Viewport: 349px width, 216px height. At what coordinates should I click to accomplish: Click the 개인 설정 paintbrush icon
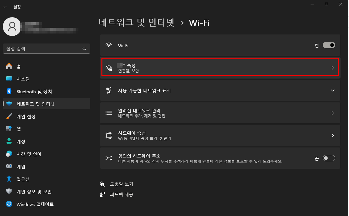tap(9, 116)
